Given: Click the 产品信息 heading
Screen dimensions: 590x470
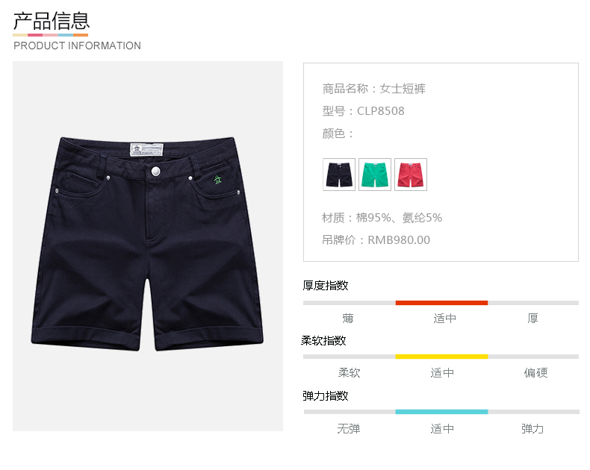Looking at the screenshot, I should [x=52, y=21].
